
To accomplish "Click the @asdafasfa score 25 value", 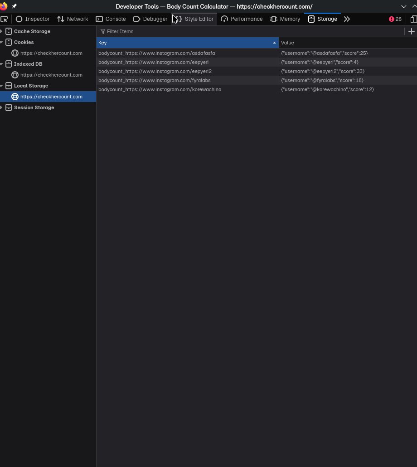I will [x=325, y=54].
